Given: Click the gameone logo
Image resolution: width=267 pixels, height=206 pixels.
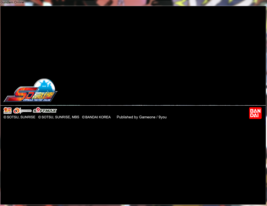Looking at the screenshot, I should [22, 111].
